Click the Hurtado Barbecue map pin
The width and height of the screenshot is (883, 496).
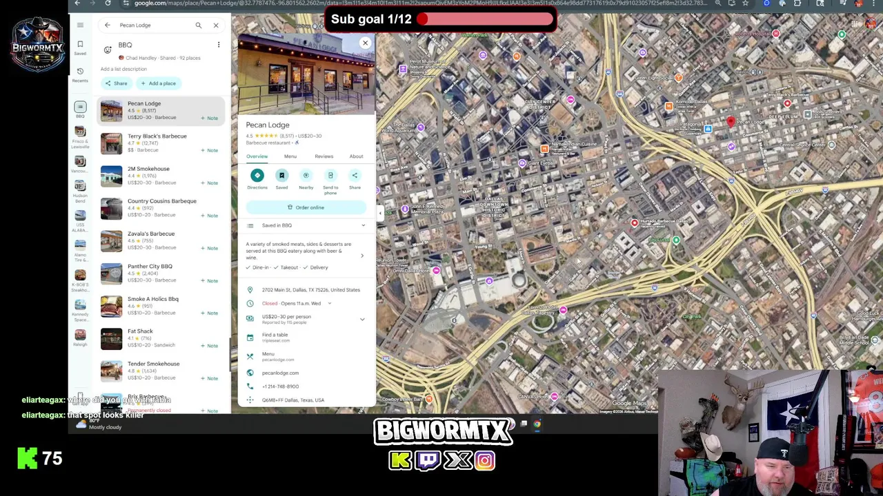[x=635, y=223]
